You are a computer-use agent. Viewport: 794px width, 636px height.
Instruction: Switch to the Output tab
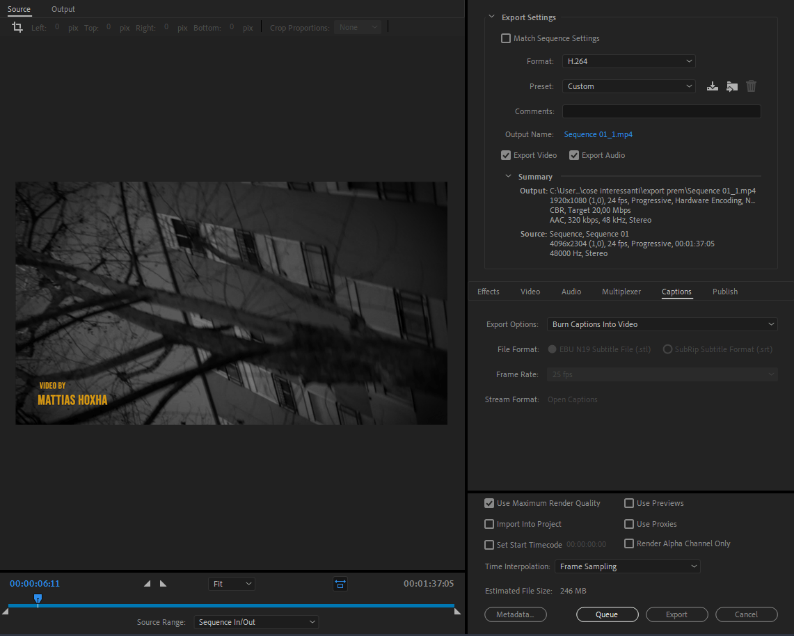click(63, 9)
